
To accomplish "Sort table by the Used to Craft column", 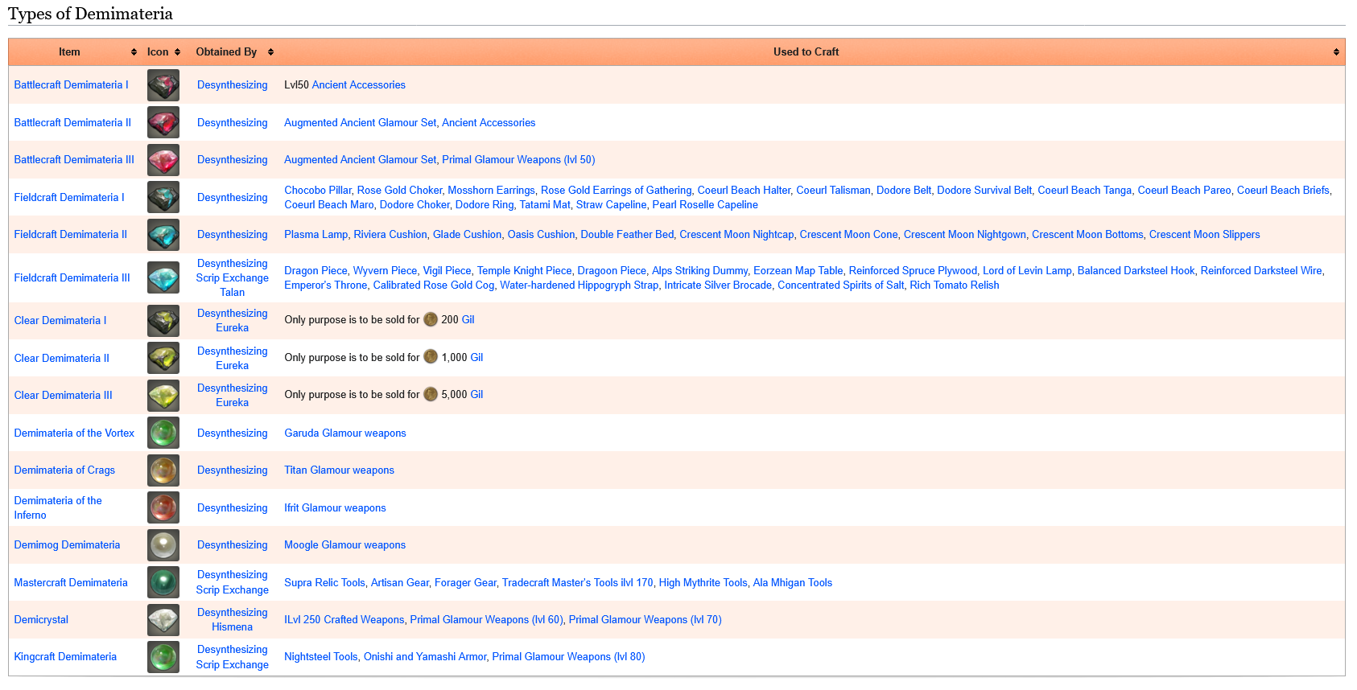I will (811, 52).
